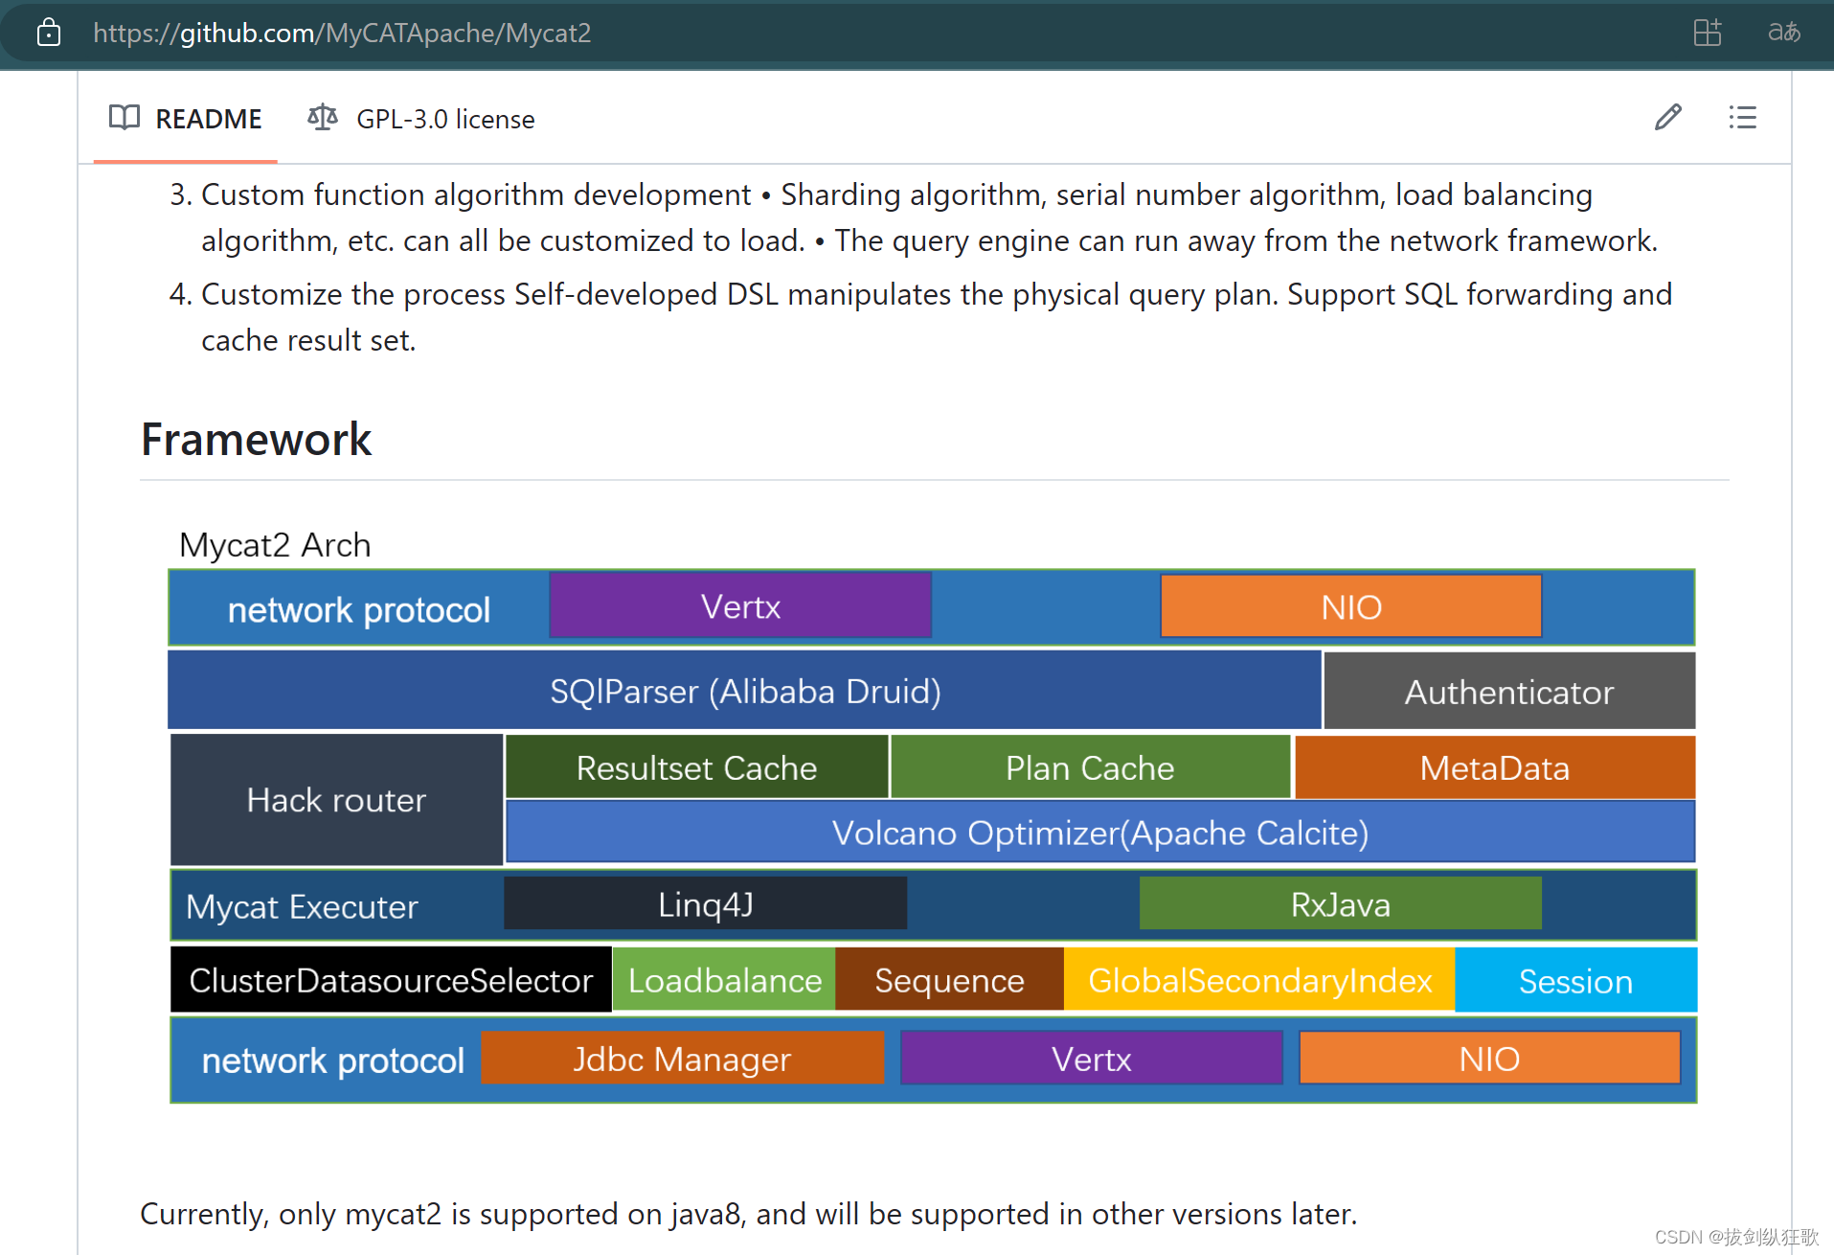The image size is (1834, 1255).
Task: Open the GPL-3.0 license tab
Action: [421, 119]
